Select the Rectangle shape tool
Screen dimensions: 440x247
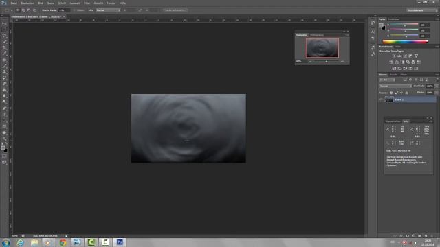[x=4, y=126]
